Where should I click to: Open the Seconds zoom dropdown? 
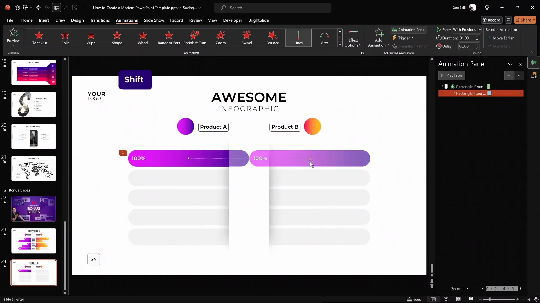click(x=460, y=288)
